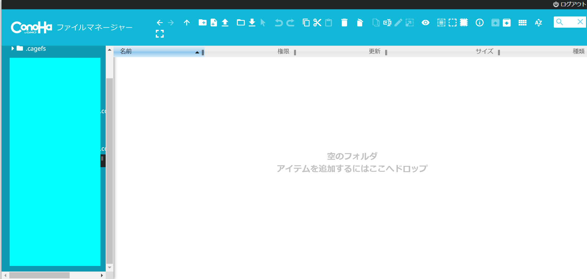The image size is (587, 279).
Task: Open the AZ sort options
Action: point(538,22)
